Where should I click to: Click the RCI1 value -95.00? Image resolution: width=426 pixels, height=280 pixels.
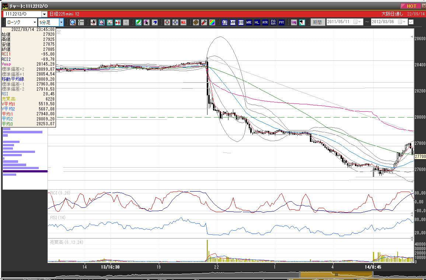48,54
